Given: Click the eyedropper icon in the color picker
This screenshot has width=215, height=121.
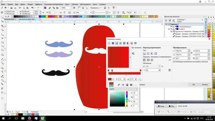Looking at the screenshot, I should [x=118, y=85].
